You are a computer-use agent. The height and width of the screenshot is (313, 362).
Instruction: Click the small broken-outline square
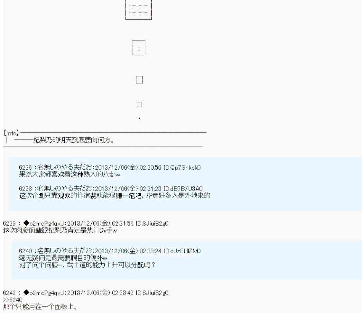click(x=139, y=80)
